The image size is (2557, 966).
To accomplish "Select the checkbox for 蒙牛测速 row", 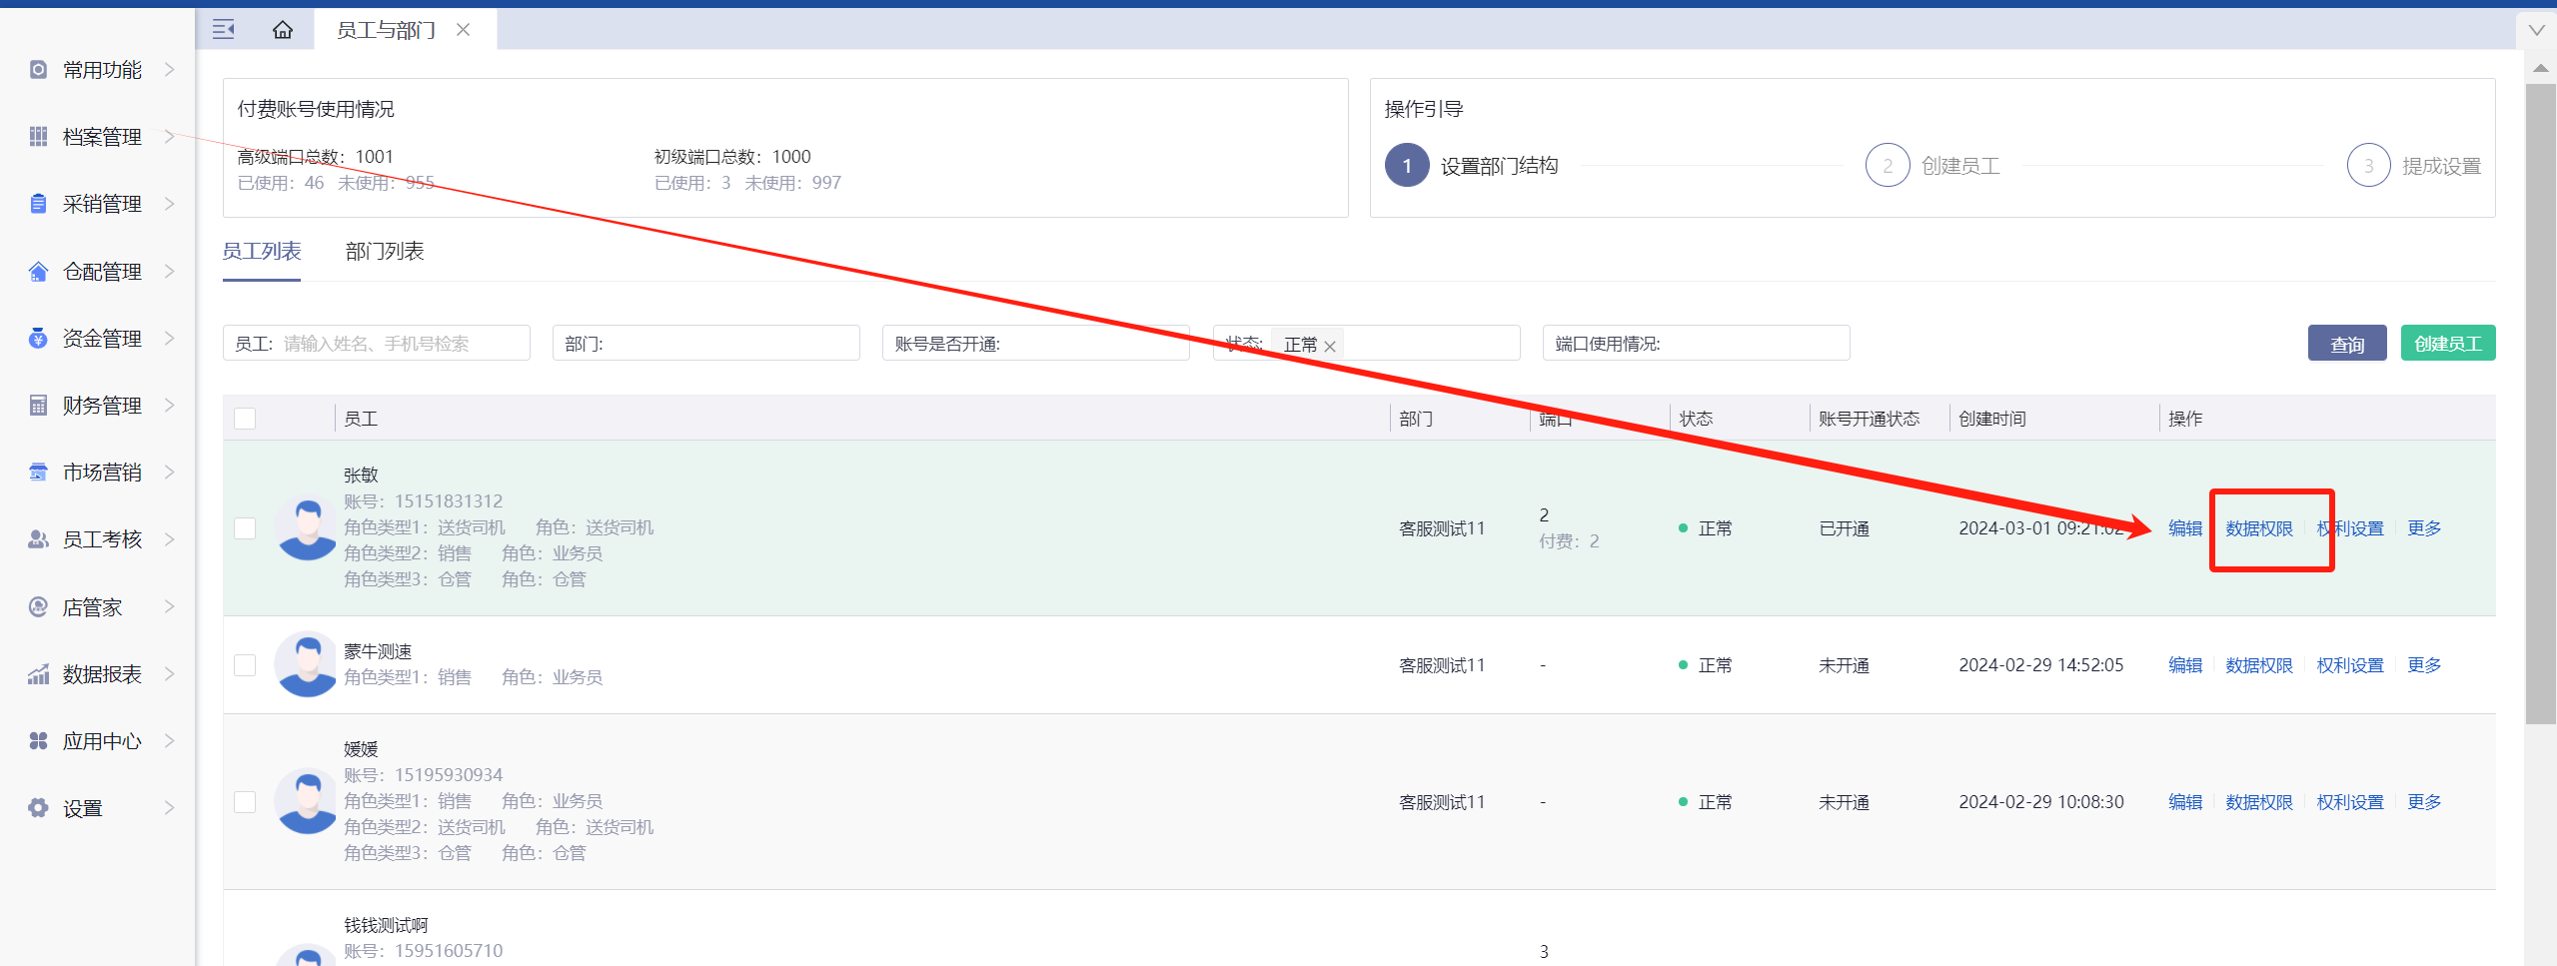I will tap(245, 665).
